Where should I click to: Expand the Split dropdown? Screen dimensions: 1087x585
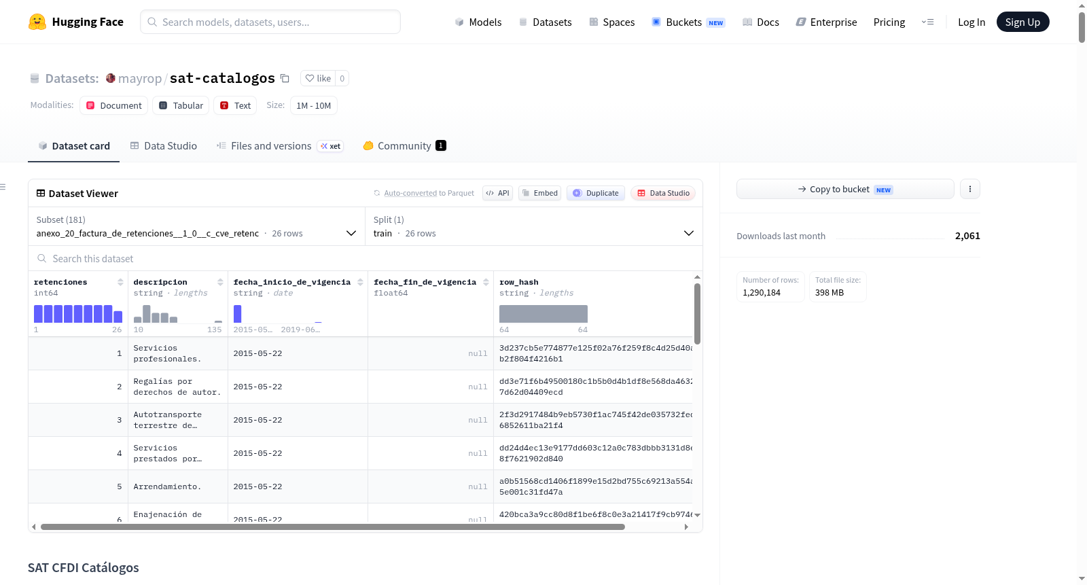[533, 226]
